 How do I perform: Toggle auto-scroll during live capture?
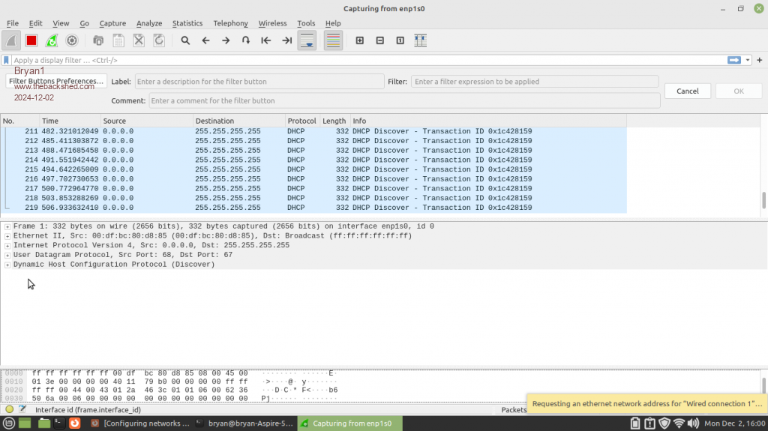coord(307,40)
